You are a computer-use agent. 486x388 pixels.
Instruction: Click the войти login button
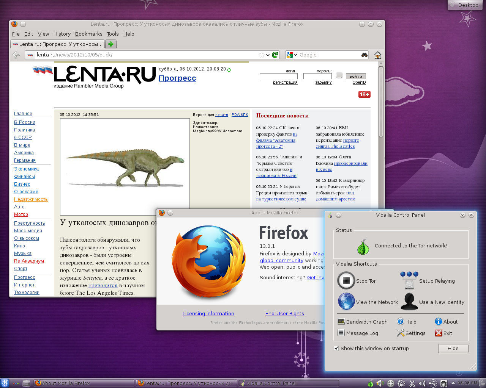pos(356,76)
